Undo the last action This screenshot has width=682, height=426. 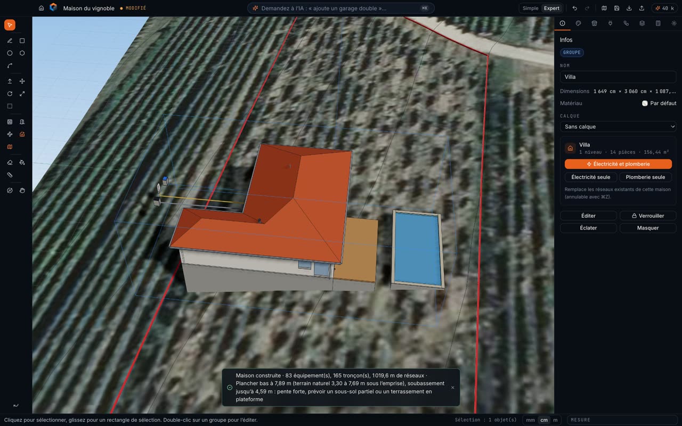[574, 8]
